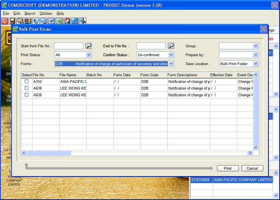Click the Print button
Screen dimensions: 280x200
point(228,168)
